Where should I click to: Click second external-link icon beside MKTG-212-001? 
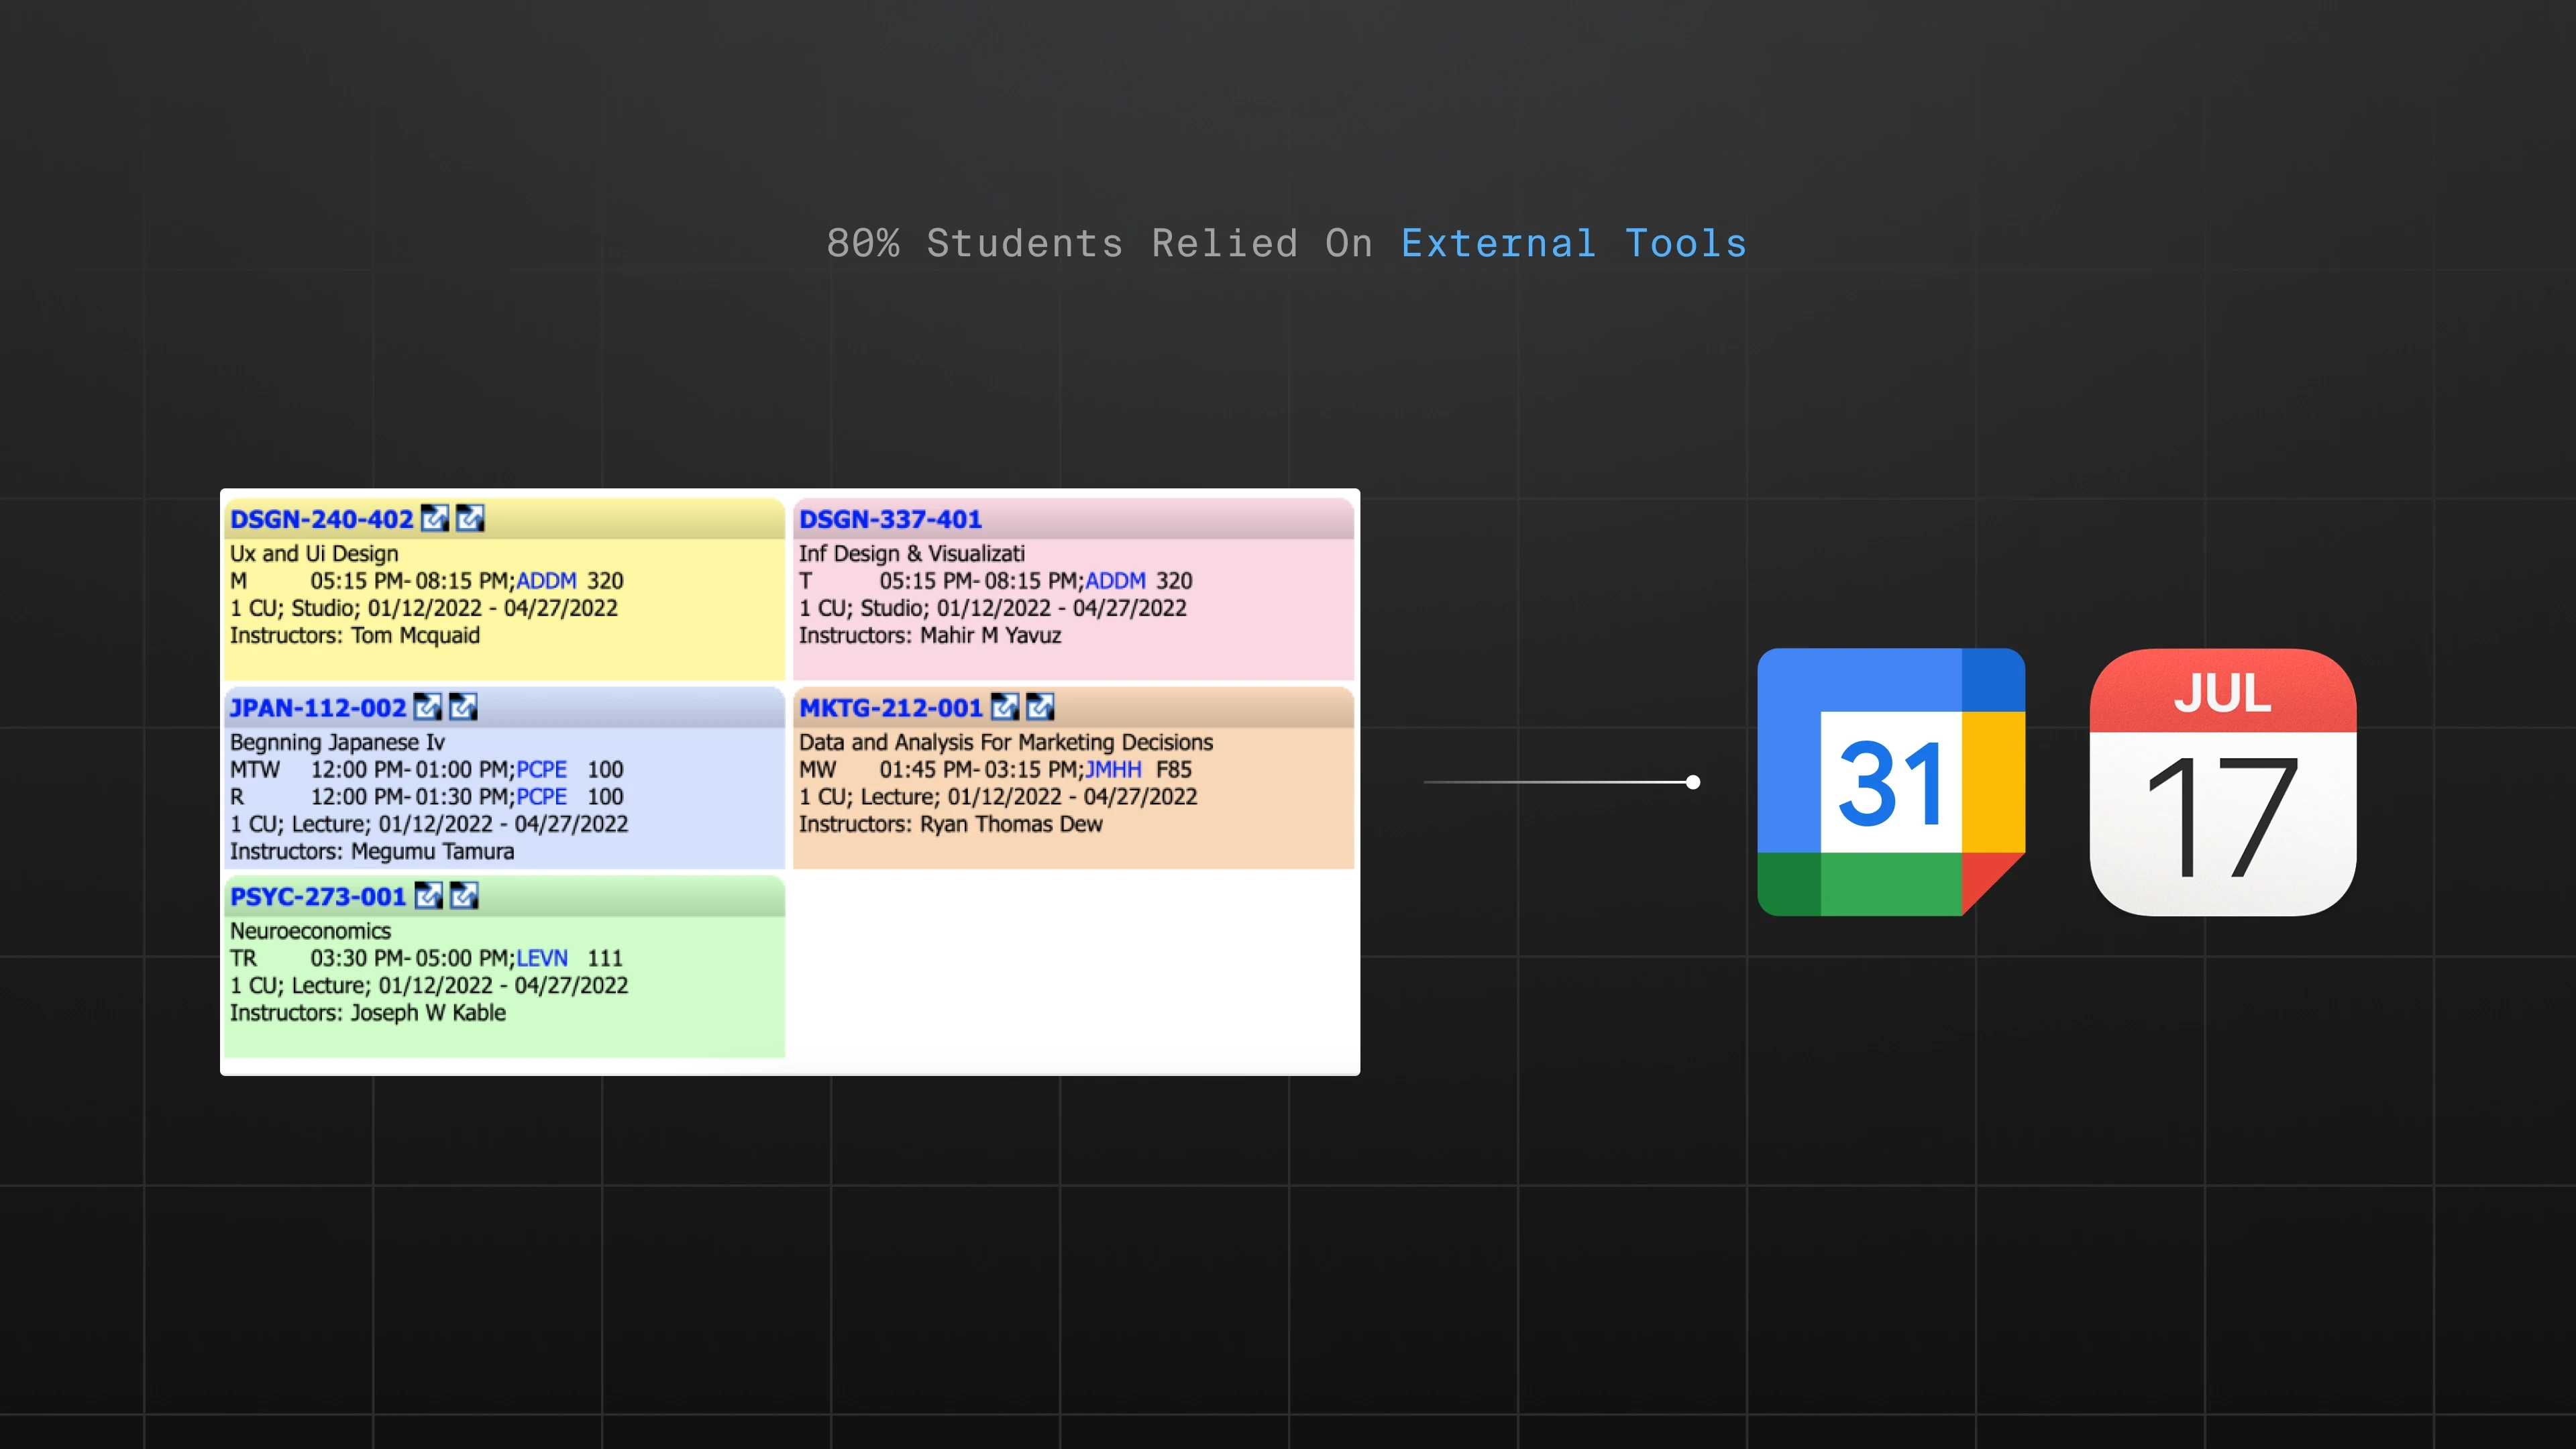pyautogui.click(x=1040, y=707)
